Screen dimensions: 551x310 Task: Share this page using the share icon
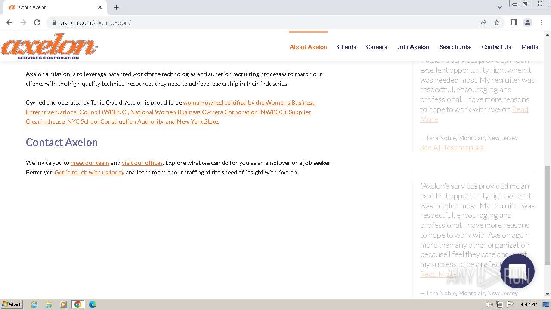point(483,22)
